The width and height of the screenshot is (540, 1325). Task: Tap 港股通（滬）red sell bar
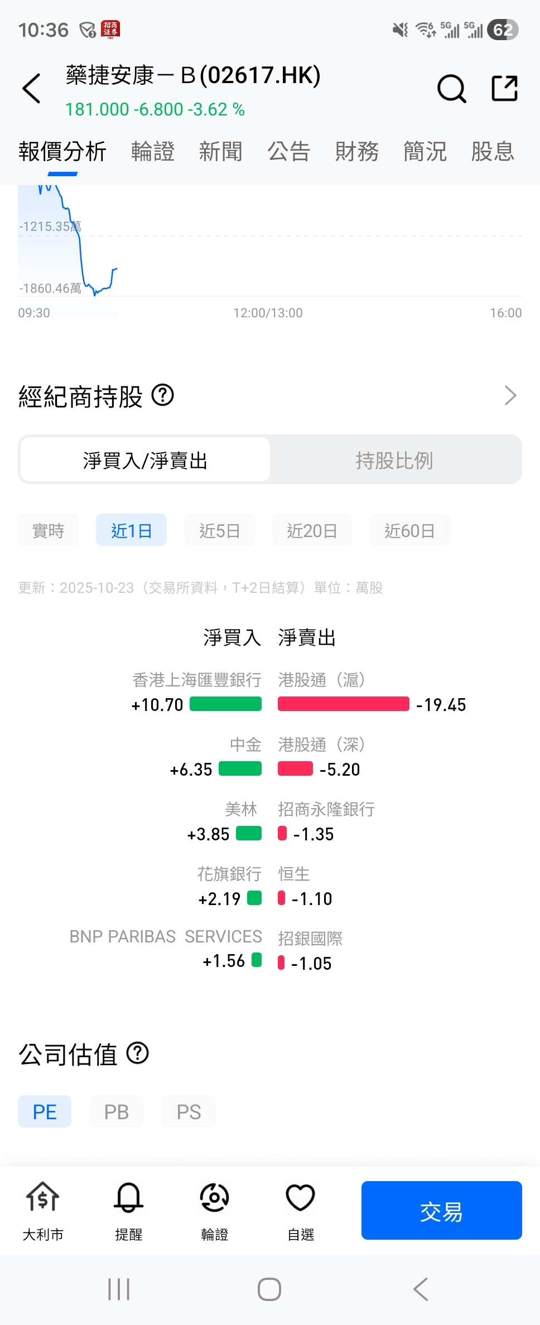pos(344,704)
